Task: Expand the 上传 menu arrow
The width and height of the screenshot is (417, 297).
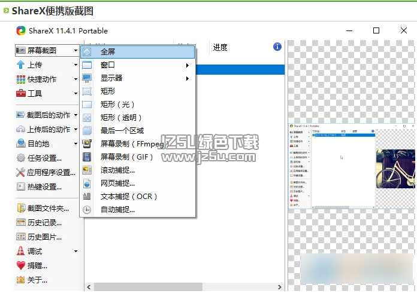Action: (x=75, y=65)
